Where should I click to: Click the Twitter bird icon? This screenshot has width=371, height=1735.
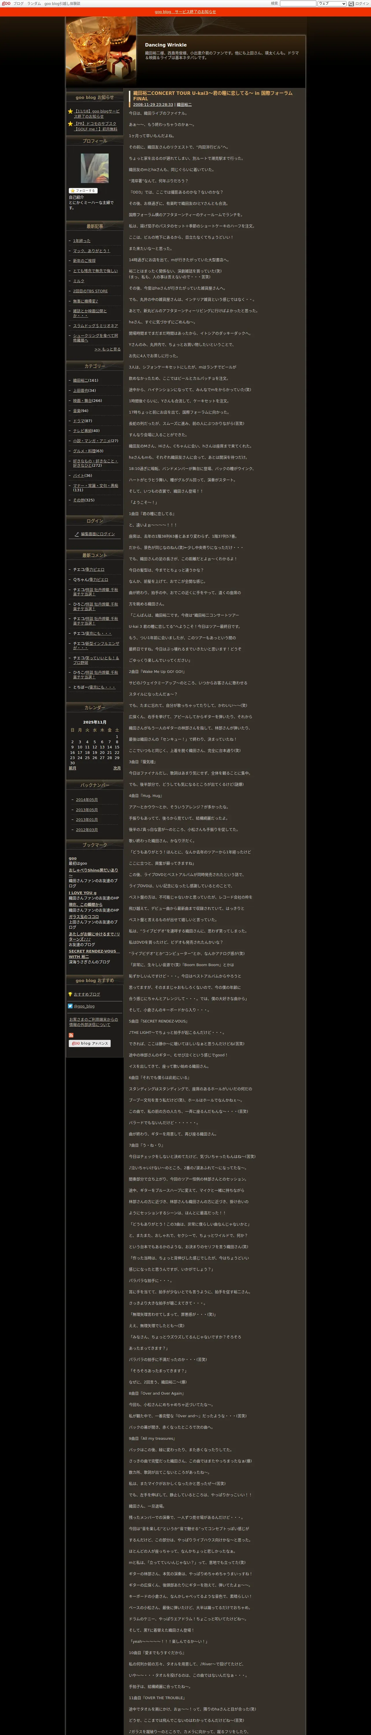pos(70,1006)
